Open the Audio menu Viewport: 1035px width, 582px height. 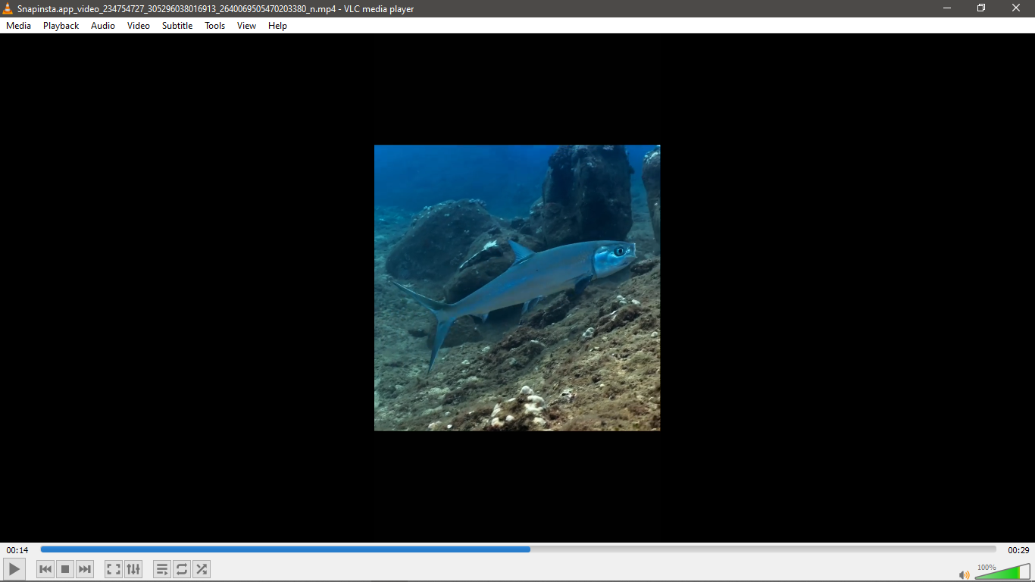click(x=103, y=26)
